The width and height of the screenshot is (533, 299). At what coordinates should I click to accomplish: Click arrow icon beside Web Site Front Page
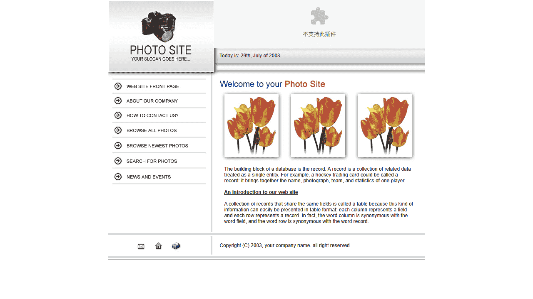[118, 86]
